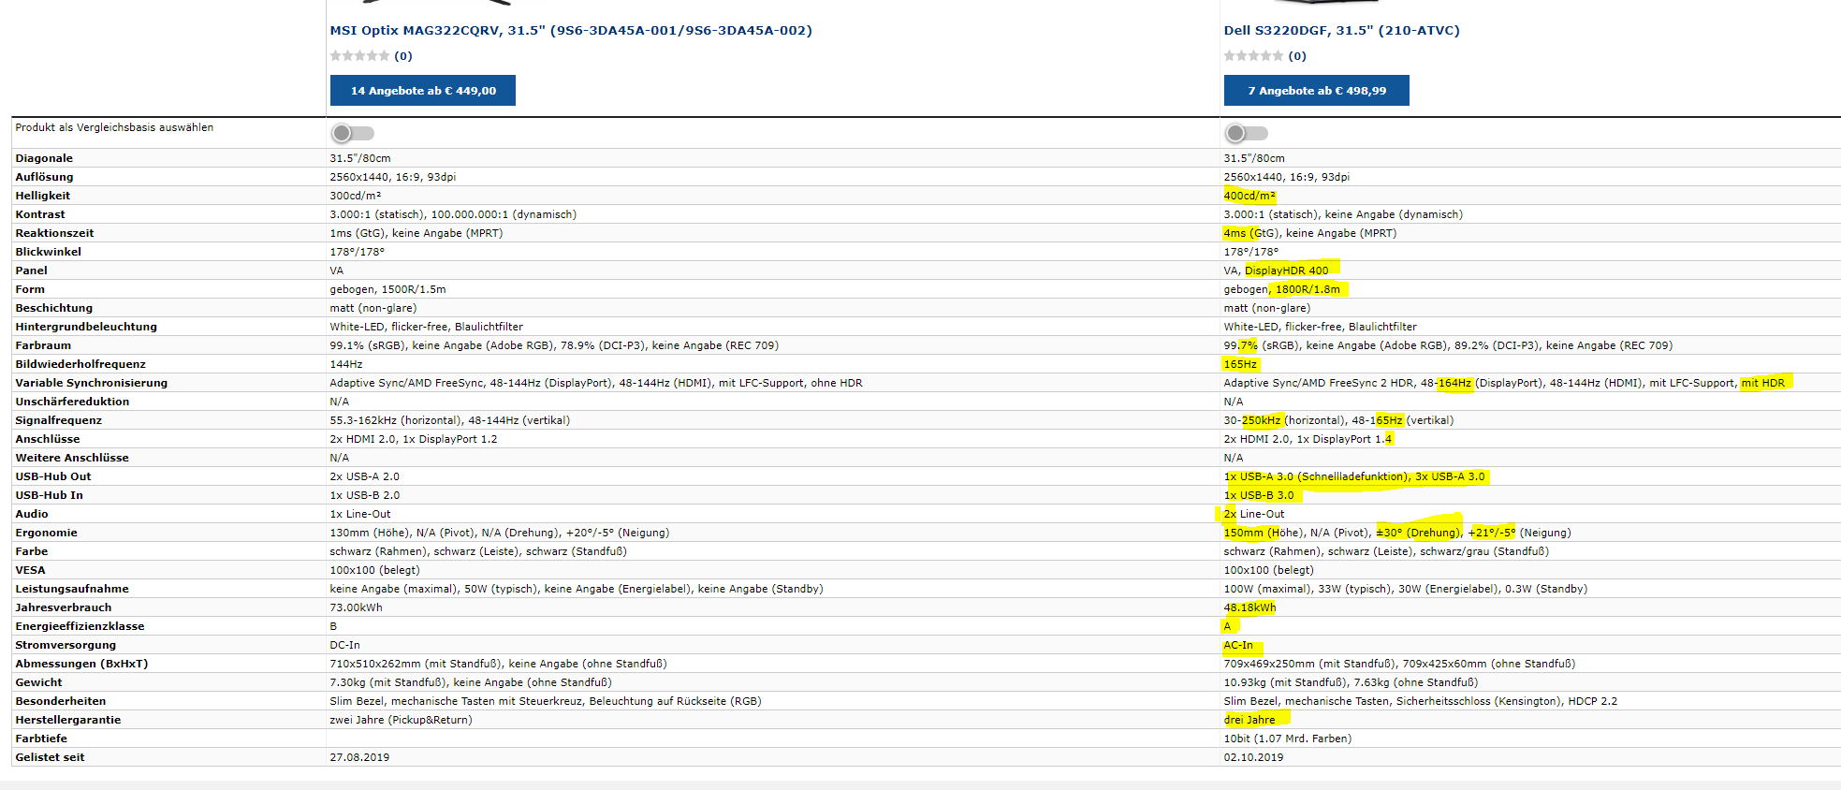
Task: Select Dell listing date 02.10.2019
Action: point(1253,757)
